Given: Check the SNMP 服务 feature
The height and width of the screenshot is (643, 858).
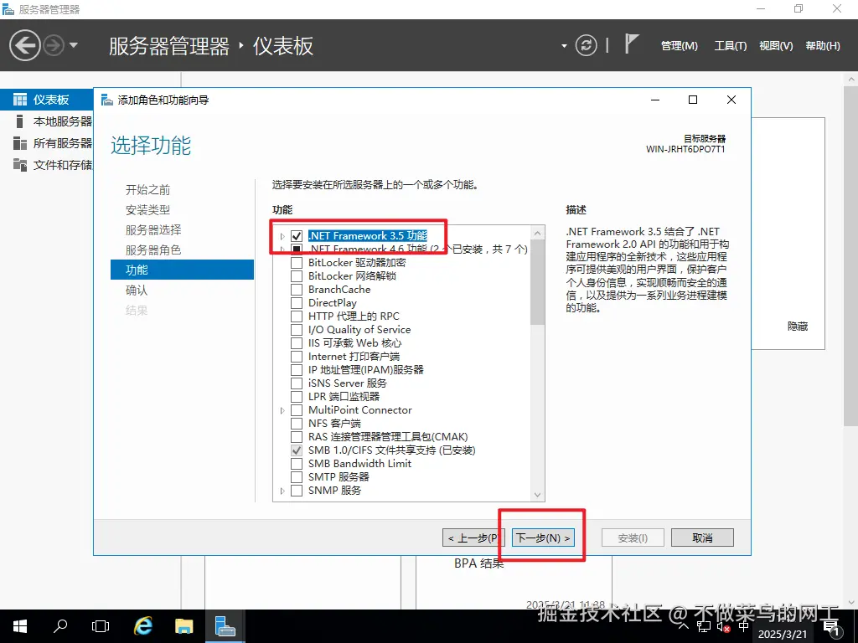Looking at the screenshot, I should click(x=297, y=490).
